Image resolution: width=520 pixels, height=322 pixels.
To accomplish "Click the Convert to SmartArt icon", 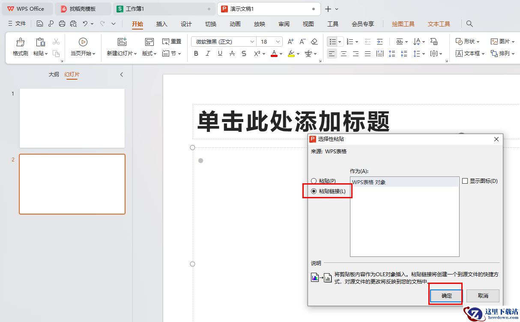I will click(434, 42).
